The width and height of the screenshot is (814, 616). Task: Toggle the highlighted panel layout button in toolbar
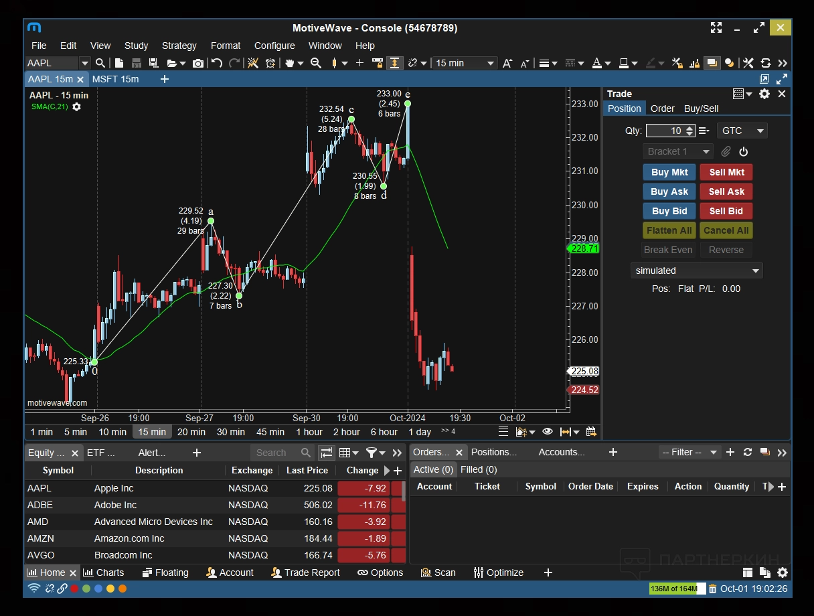click(x=712, y=63)
